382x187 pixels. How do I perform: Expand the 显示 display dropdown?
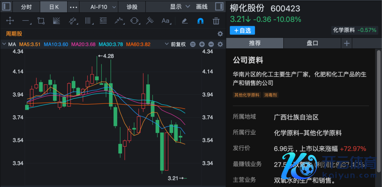pos(180,7)
